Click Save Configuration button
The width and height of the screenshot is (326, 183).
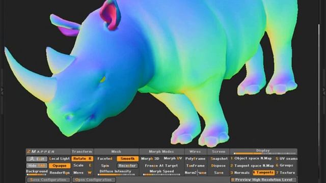[x=48, y=180]
